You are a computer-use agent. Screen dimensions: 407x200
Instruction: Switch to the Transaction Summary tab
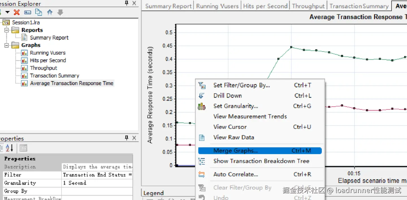click(359, 6)
